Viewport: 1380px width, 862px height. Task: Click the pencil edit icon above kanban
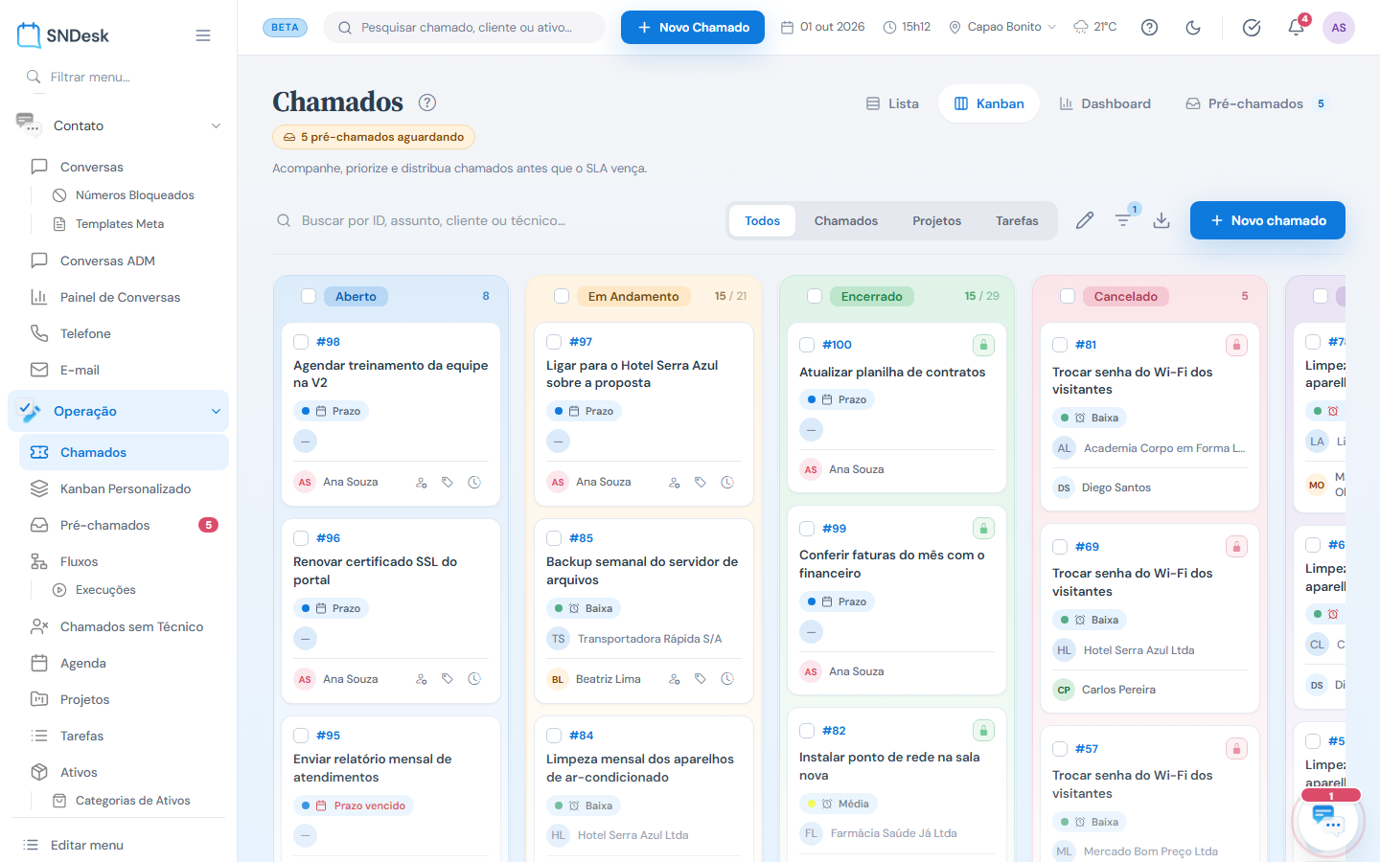(x=1085, y=220)
